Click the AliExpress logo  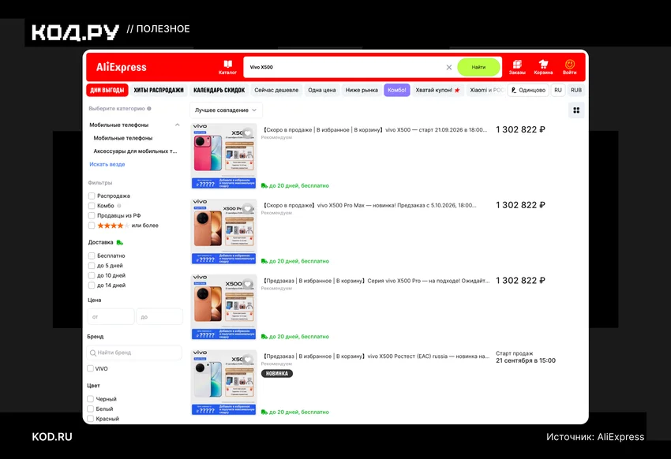tap(121, 67)
